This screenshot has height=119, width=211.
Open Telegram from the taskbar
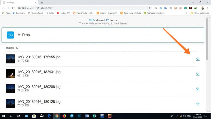click(72, 116)
